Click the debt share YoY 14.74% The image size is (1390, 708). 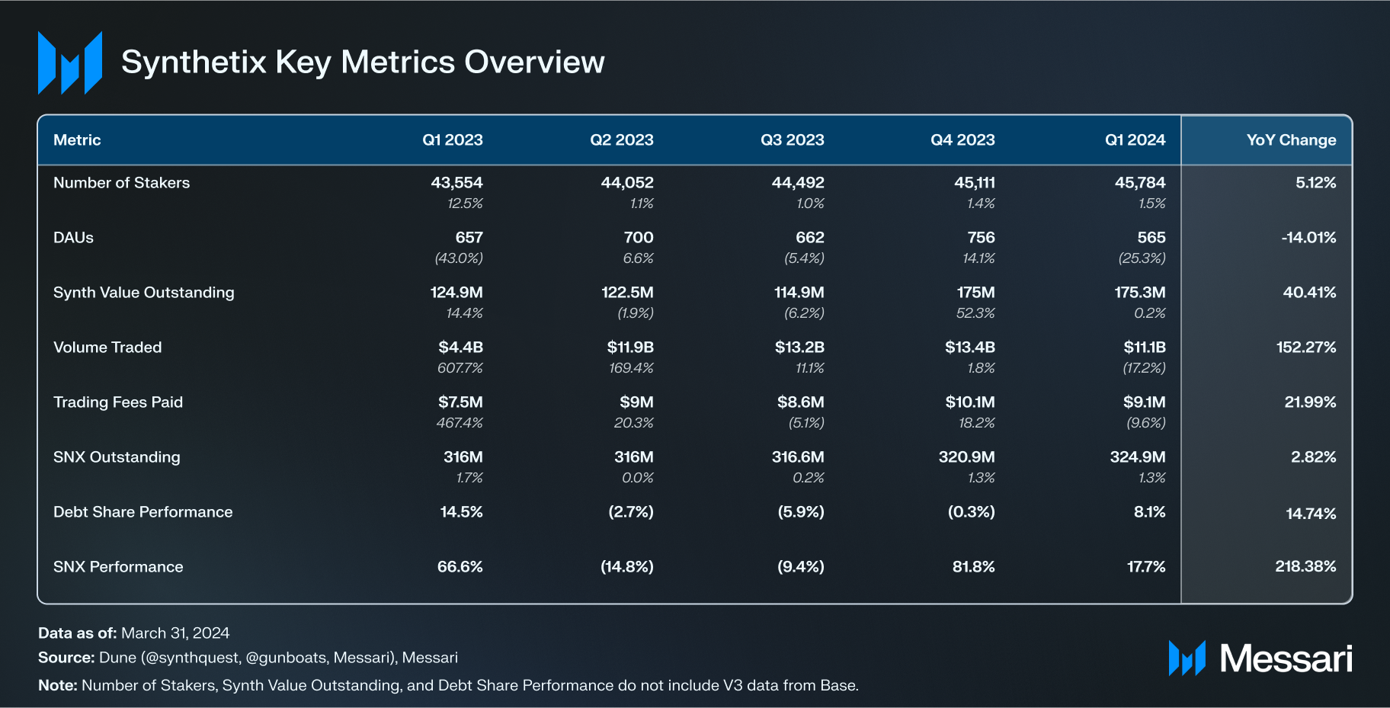pyautogui.click(x=1312, y=514)
